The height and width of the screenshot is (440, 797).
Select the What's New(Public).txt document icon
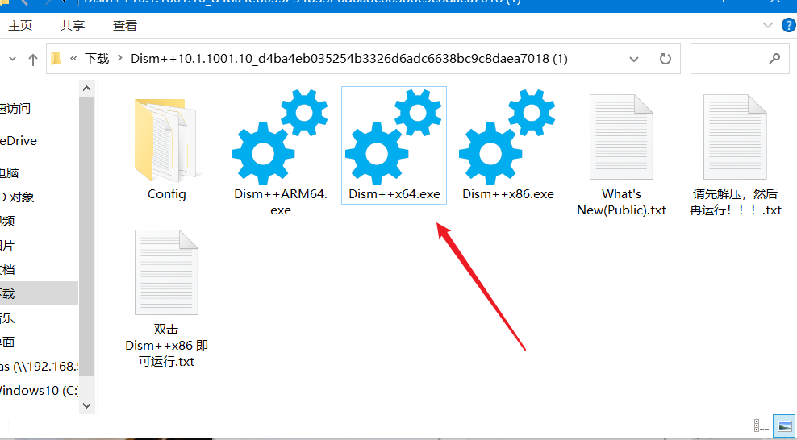pos(621,137)
